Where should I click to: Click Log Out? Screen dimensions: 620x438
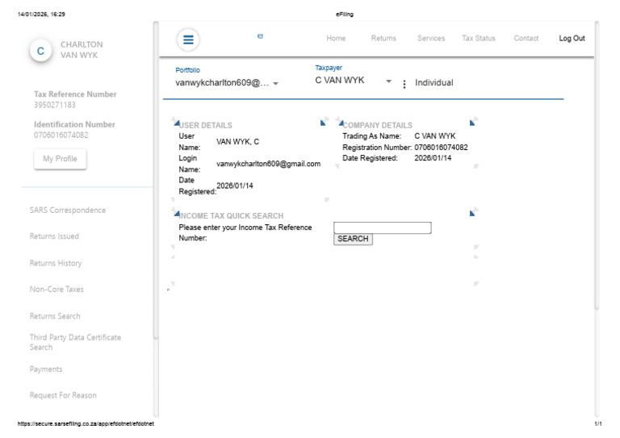(x=572, y=38)
